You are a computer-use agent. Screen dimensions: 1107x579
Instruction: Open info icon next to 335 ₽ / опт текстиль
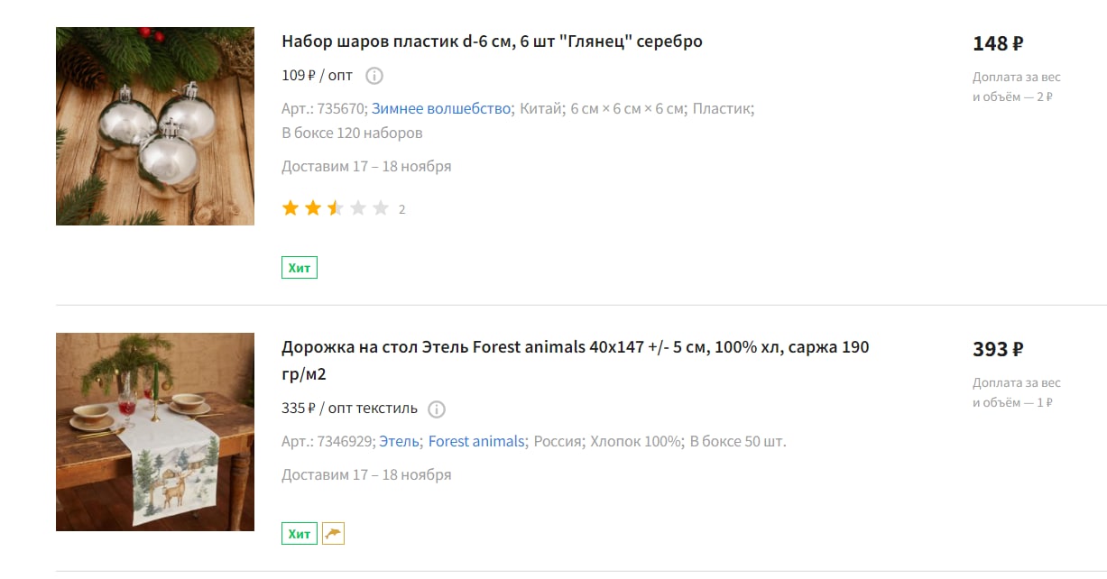(437, 409)
